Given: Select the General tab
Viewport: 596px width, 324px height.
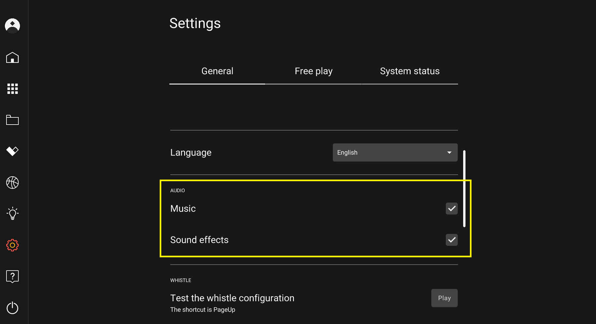Looking at the screenshot, I should pyautogui.click(x=217, y=71).
